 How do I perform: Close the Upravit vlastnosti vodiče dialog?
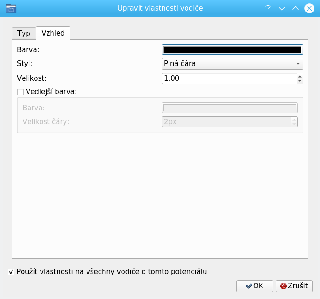pos(310,8)
